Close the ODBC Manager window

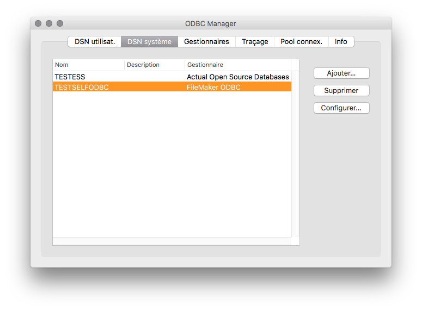[38, 23]
